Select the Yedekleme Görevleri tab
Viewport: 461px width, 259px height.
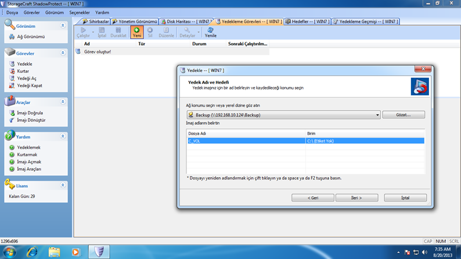248,21
